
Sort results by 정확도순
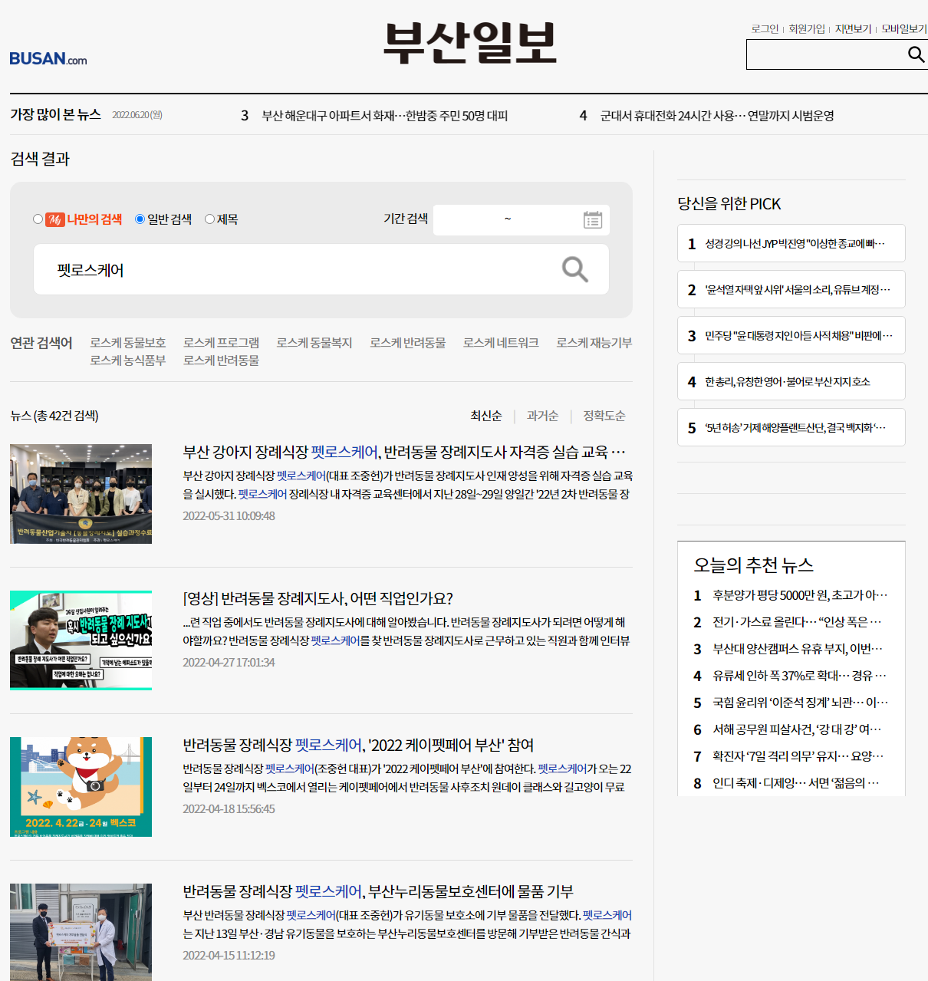tap(604, 416)
